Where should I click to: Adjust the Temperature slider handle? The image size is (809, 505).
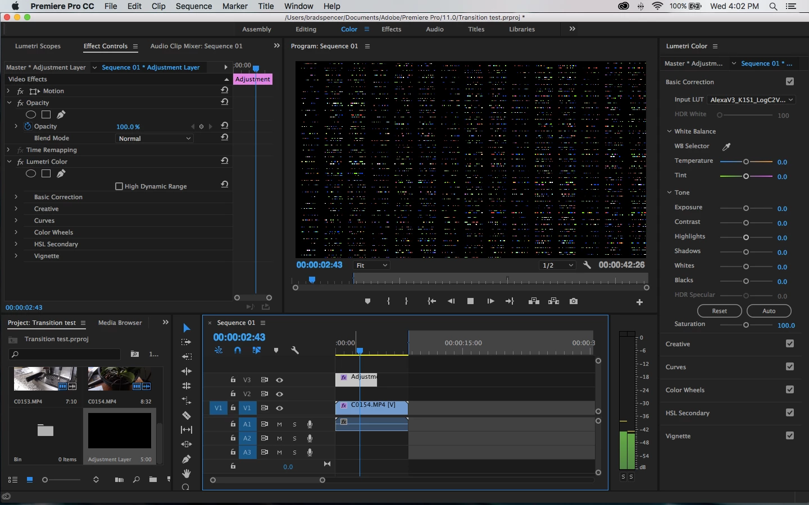pyautogui.click(x=746, y=162)
